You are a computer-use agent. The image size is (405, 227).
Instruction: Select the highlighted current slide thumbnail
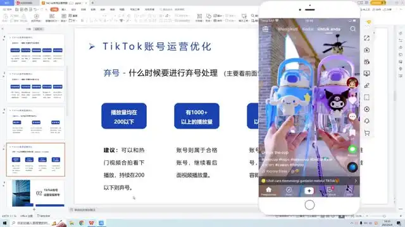[x=36, y=160]
